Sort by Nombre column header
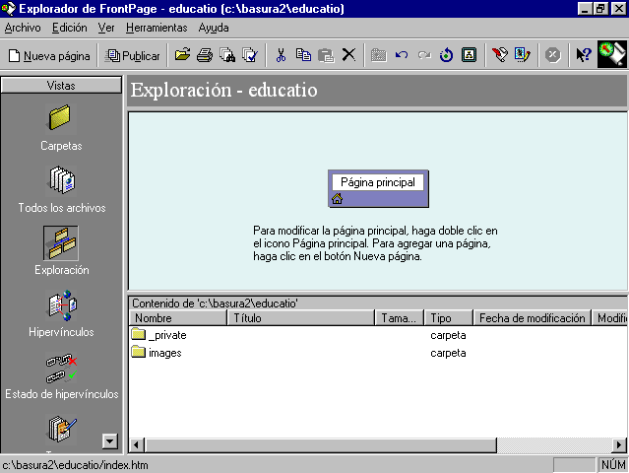629x473 pixels. (x=178, y=318)
